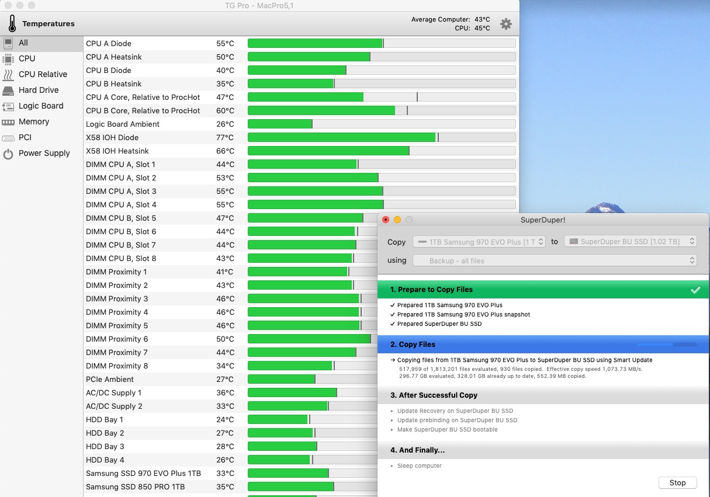This screenshot has height=497, width=710.
Task: Click the X58 IOH Diode temperature bar
Action: [x=382, y=137]
